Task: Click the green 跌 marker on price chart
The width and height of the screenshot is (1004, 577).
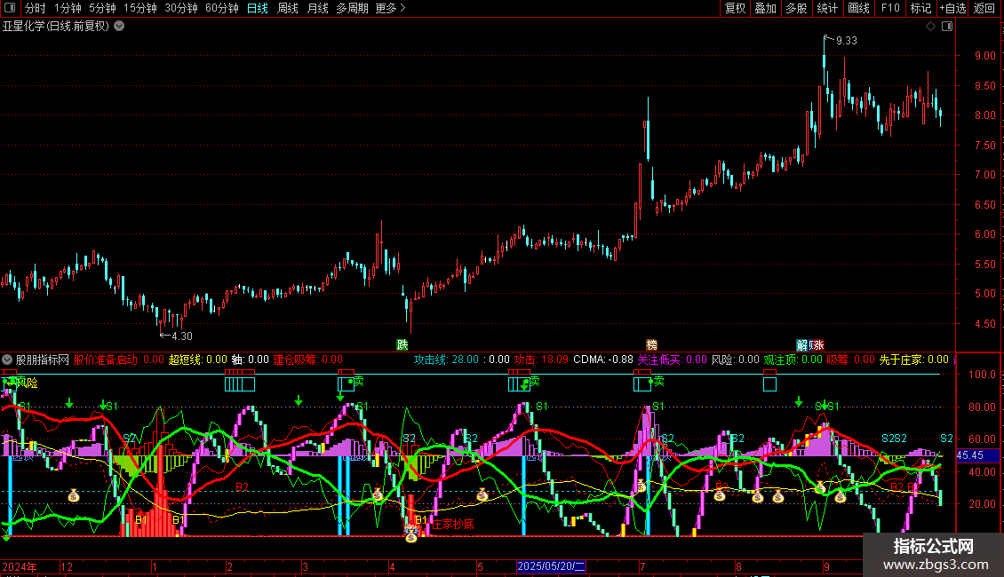Action: tap(402, 345)
